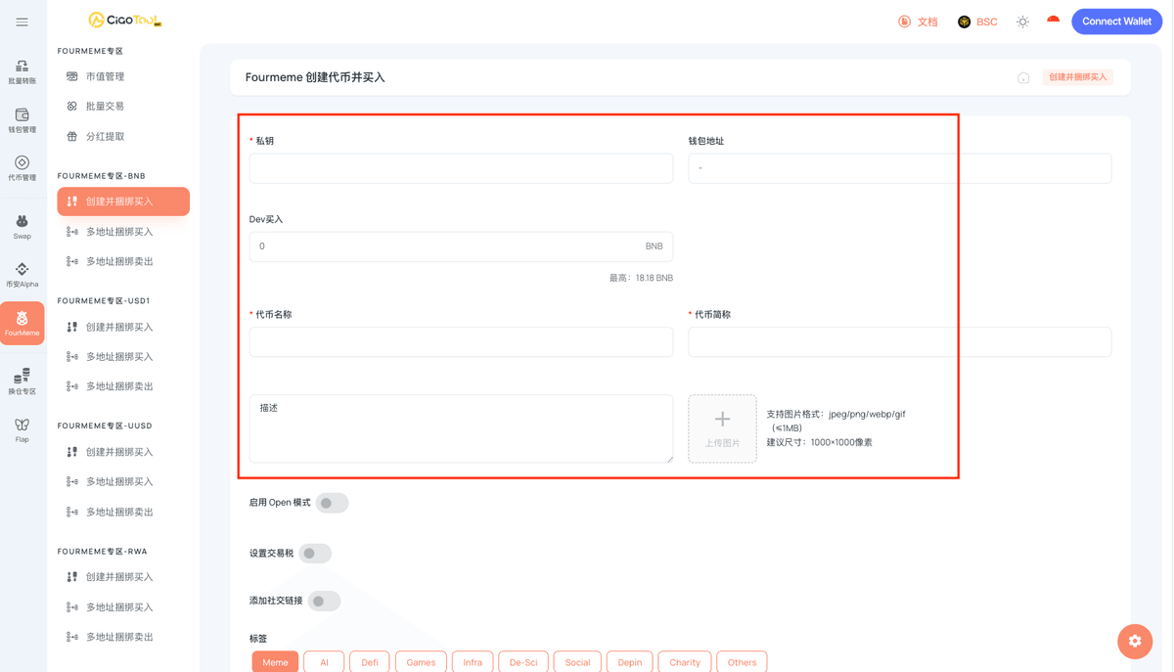Open the hamburger menu icon
Image resolution: width=1174 pixels, height=672 pixels.
(22, 22)
